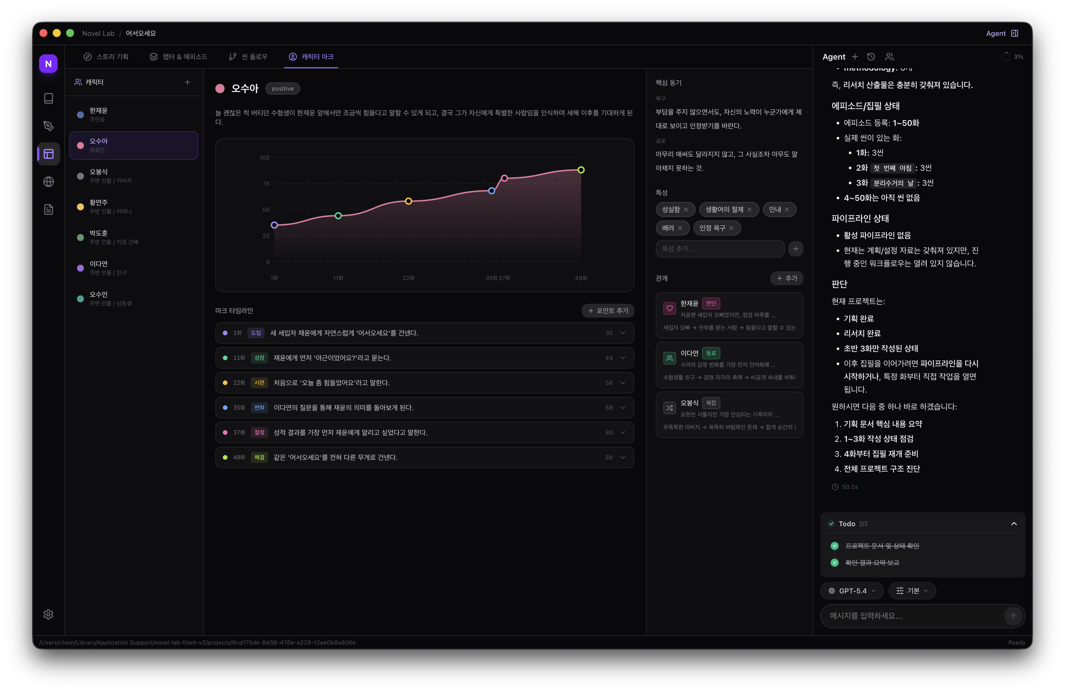
Task: Click the agent history clock icon
Action: point(871,57)
